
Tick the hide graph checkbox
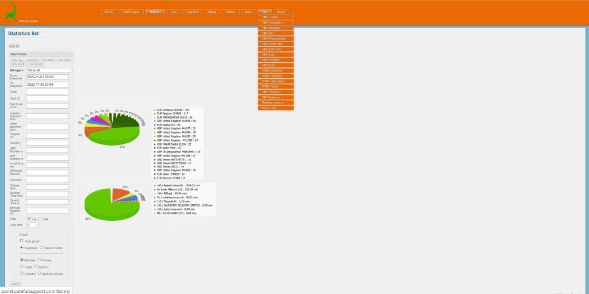(21, 240)
